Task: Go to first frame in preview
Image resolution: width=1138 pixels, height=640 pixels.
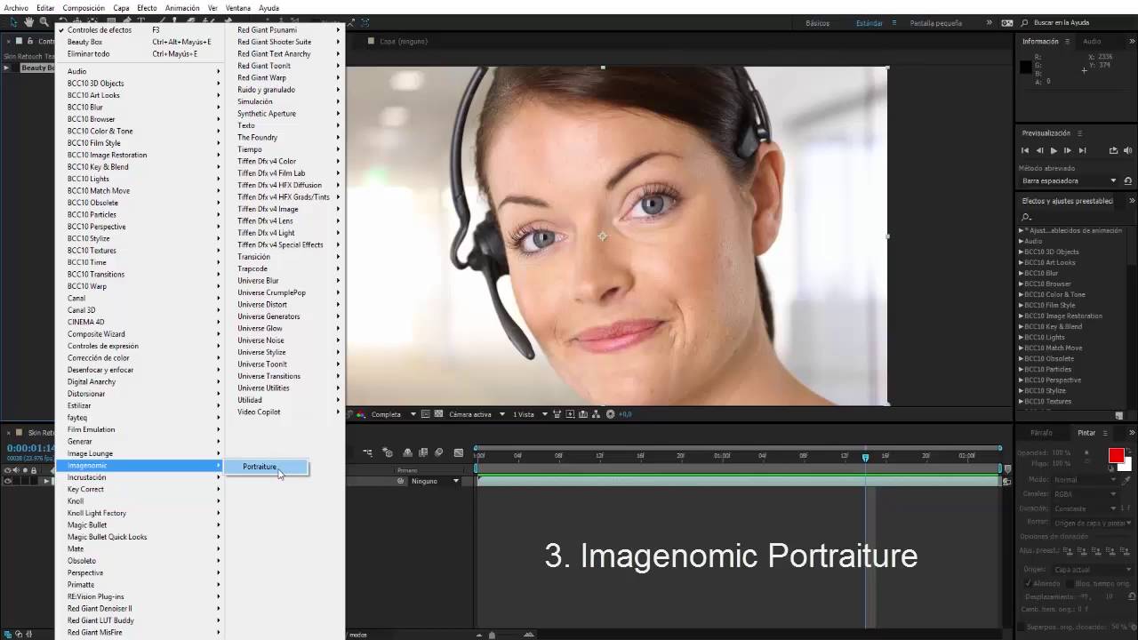Action: point(1025,150)
